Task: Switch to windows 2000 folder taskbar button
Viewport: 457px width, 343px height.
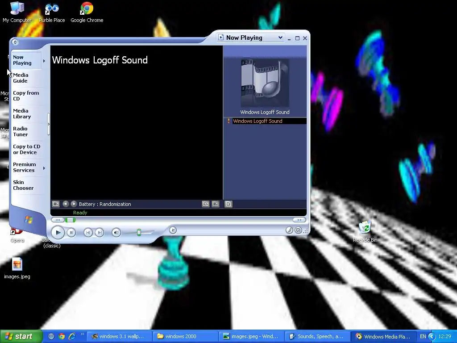Action: pos(185,336)
